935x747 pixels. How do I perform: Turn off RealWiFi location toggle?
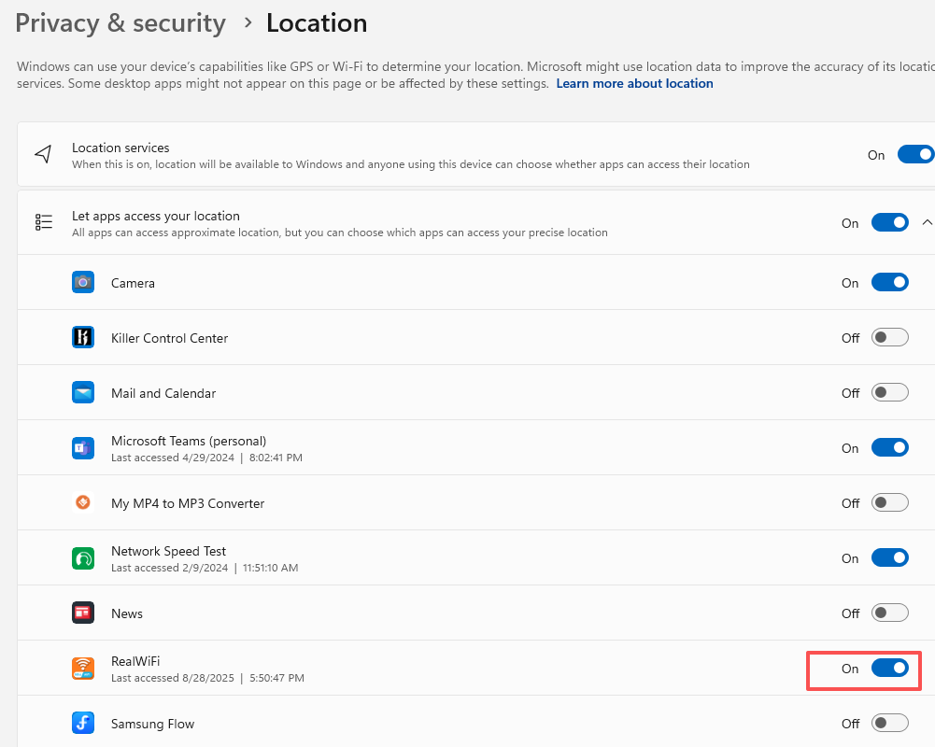click(889, 669)
